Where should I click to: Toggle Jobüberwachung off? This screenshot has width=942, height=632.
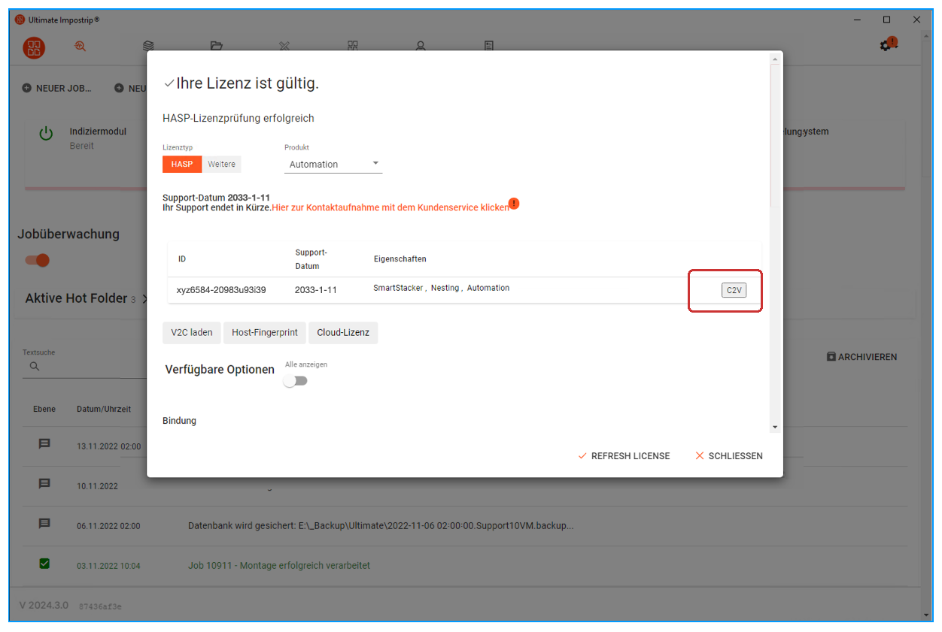(36, 259)
